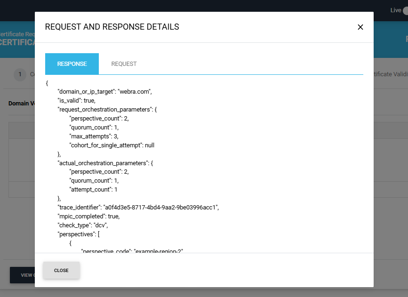Close the dialog with the X icon
The image size is (408, 297).
coord(360,27)
